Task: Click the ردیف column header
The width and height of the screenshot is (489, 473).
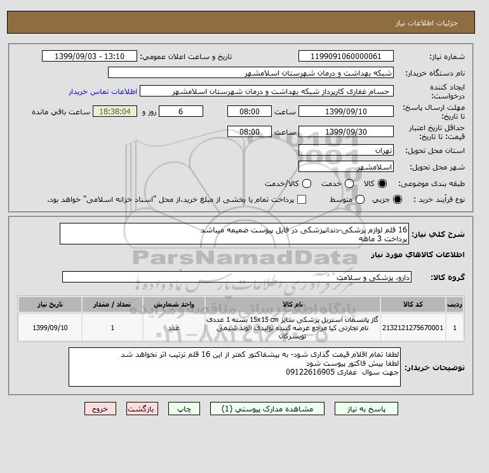Action: tap(455, 304)
